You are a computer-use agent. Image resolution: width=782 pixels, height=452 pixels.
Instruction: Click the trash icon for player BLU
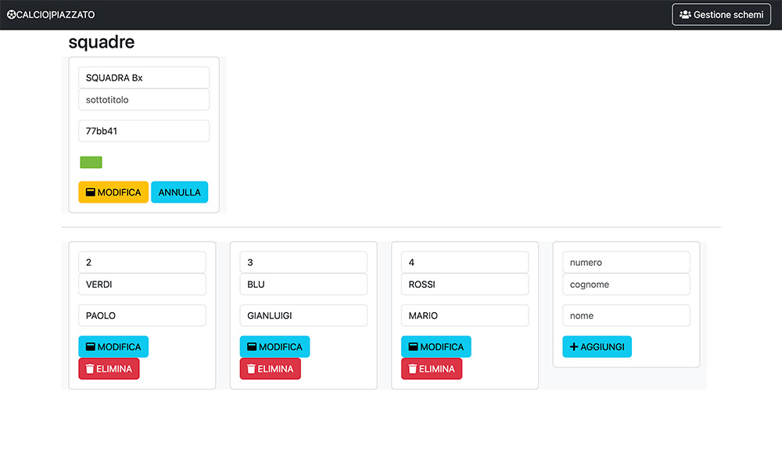point(251,369)
